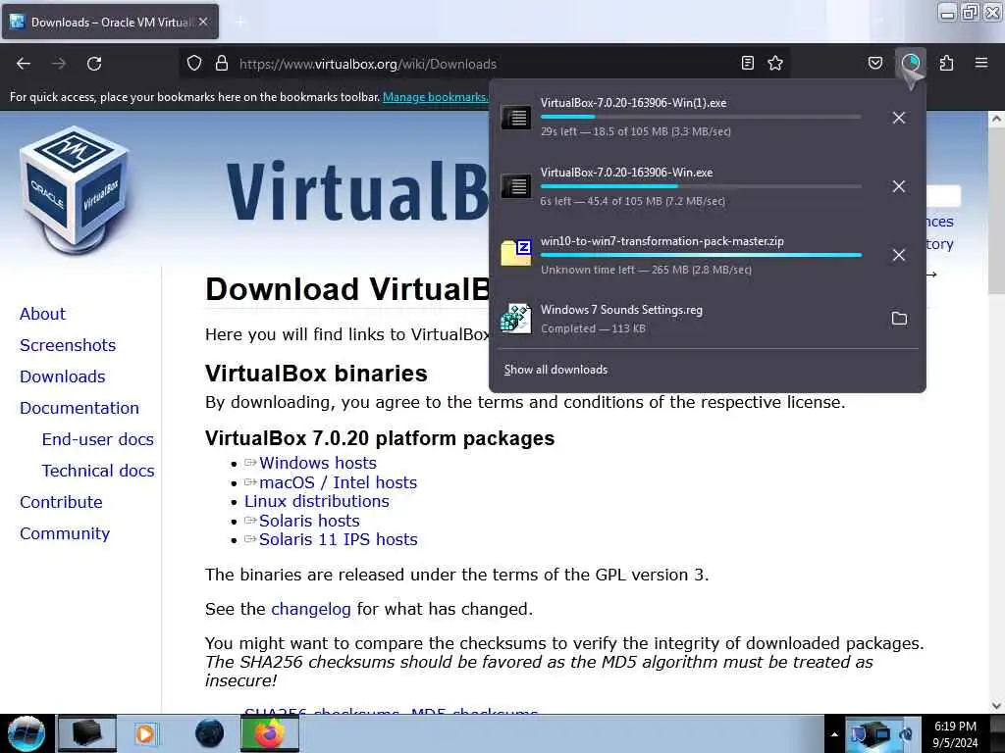This screenshot has width=1005, height=753.
Task: Cancel the win10-to-win7 transformation pack download
Action: coord(899,255)
